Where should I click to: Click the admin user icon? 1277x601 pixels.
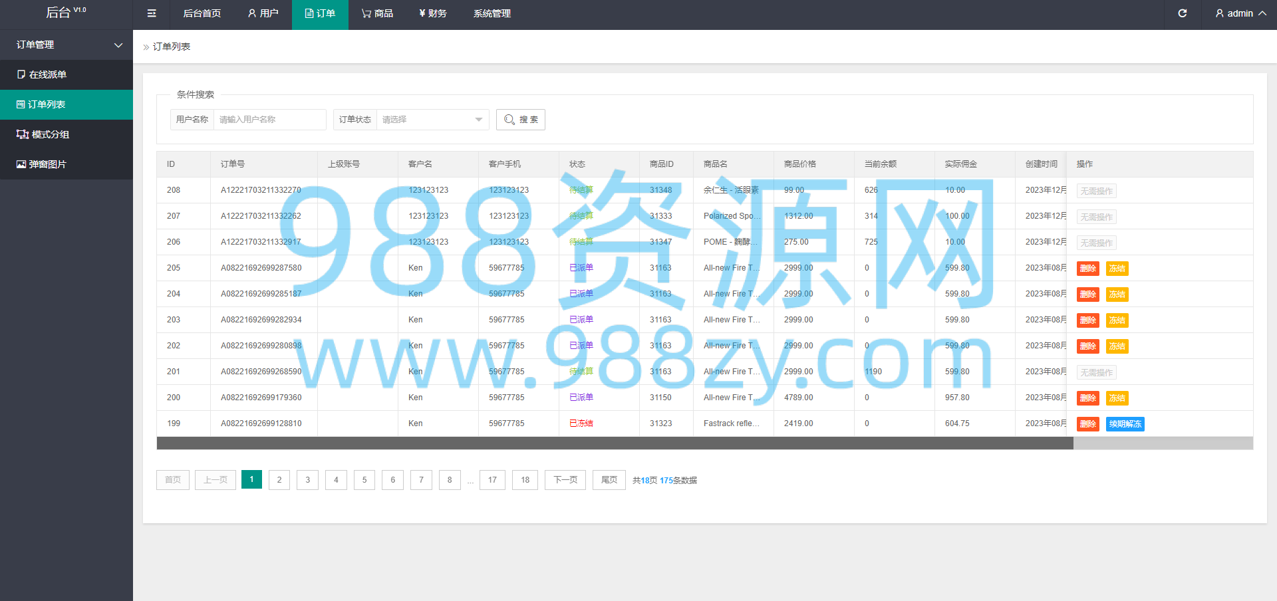(1219, 13)
